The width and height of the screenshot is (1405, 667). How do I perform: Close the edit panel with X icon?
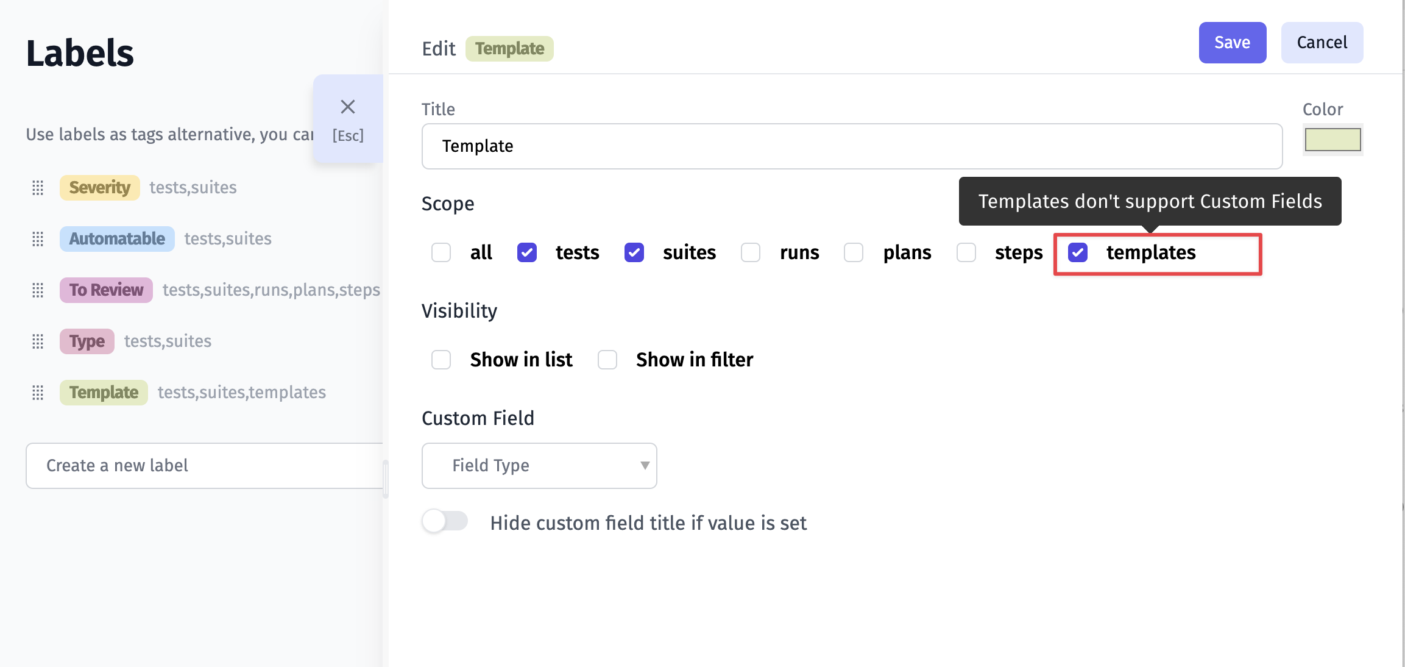coord(348,107)
